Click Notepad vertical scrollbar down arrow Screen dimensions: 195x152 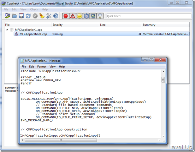(163, 136)
